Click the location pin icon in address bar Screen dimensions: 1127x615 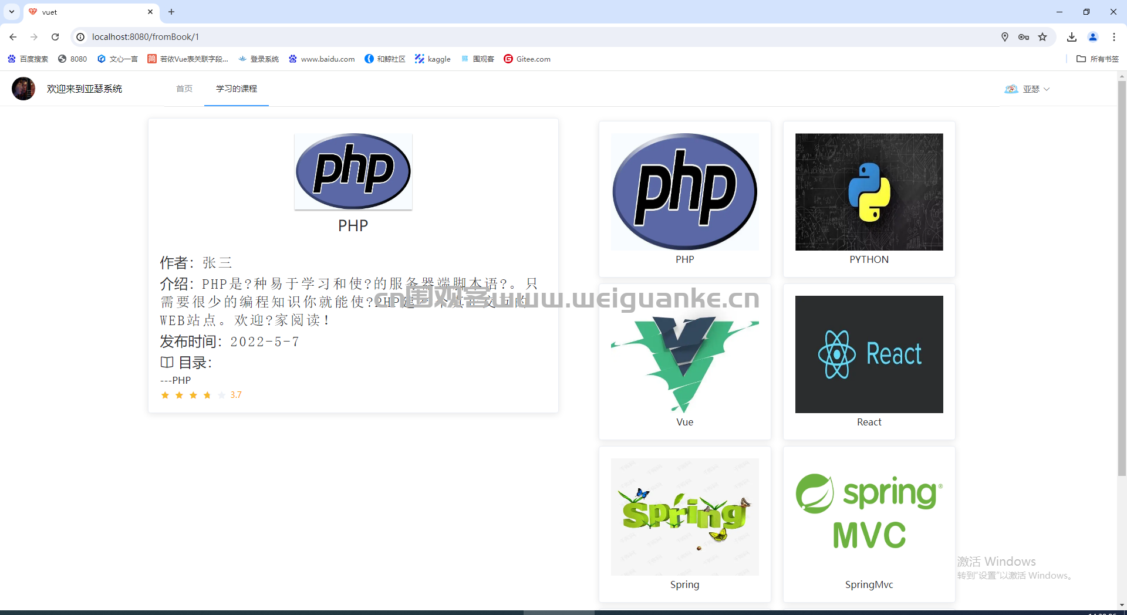click(x=1005, y=37)
